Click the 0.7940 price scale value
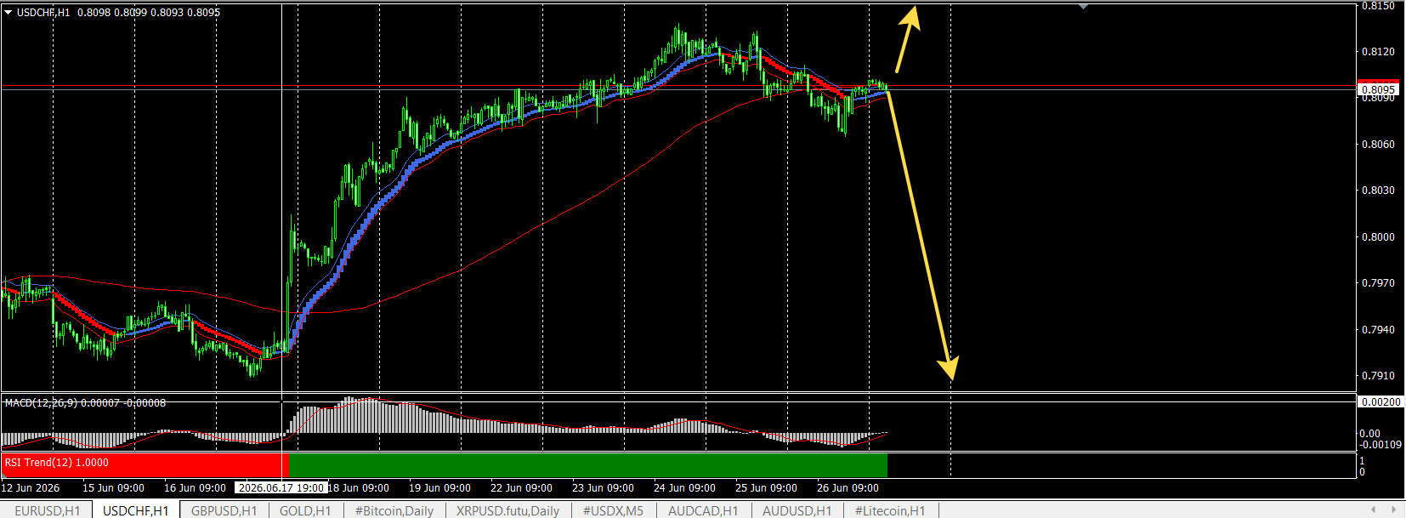Image resolution: width=1406 pixels, height=518 pixels. pyautogui.click(x=1378, y=330)
